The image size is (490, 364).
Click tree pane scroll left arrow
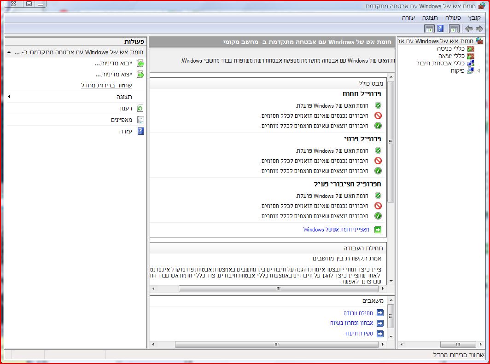coord(402,344)
